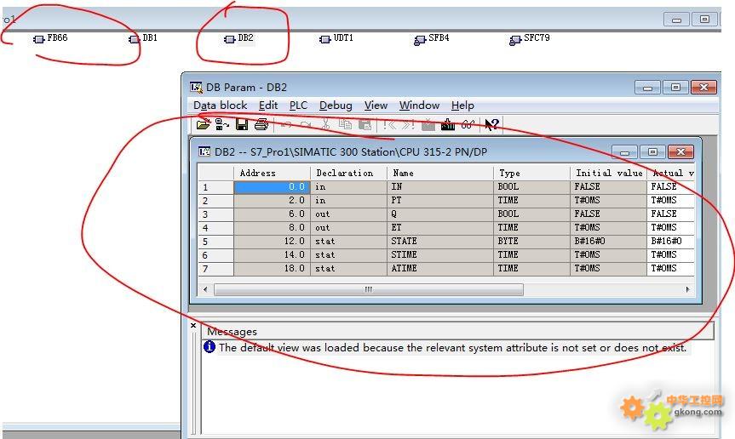Click the horizontal scrollbar thumb in DB2 table
The height and width of the screenshot is (439, 735).
[x=369, y=290]
